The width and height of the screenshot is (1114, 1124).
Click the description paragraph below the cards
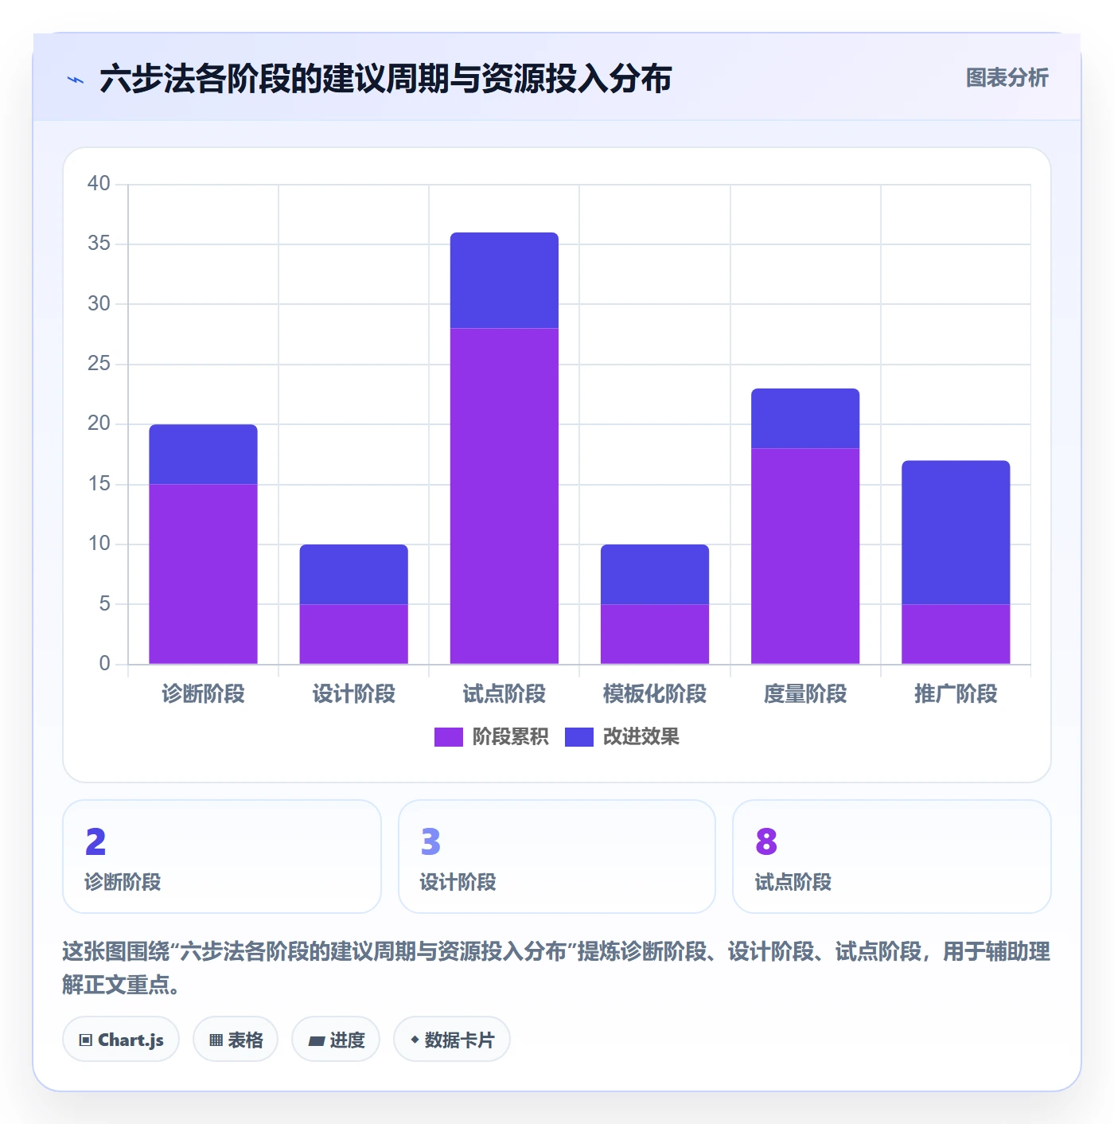pyautogui.click(x=557, y=968)
